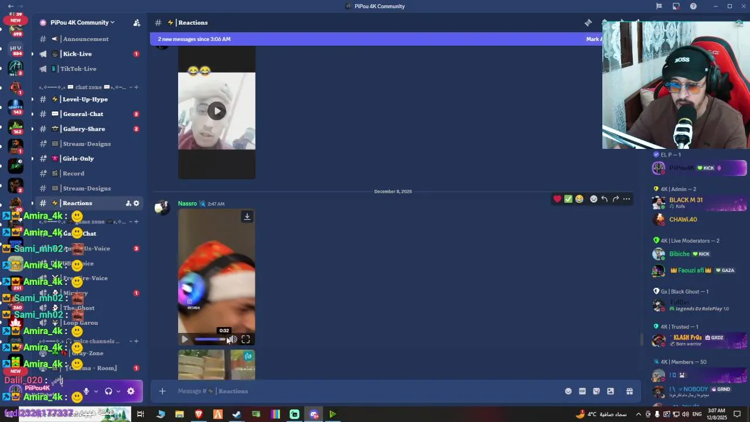
Task: Play Nassro's video using the player bar
Action: point(185,339)
